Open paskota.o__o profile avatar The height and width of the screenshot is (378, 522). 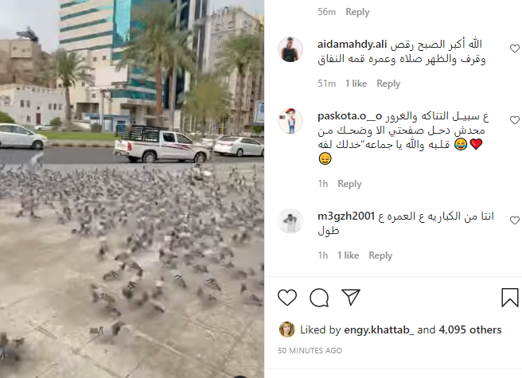tap(290, 121)
